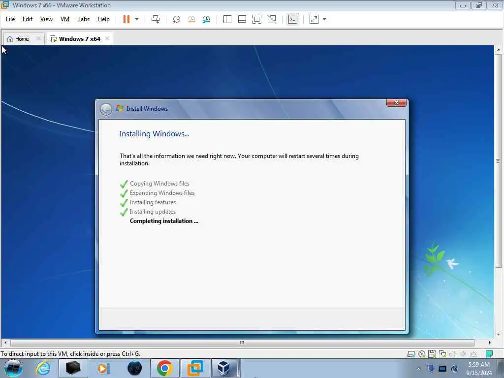Viewport: 504px width, 378px height.
Task: Open the Help menu
Action: coord(103,19)
